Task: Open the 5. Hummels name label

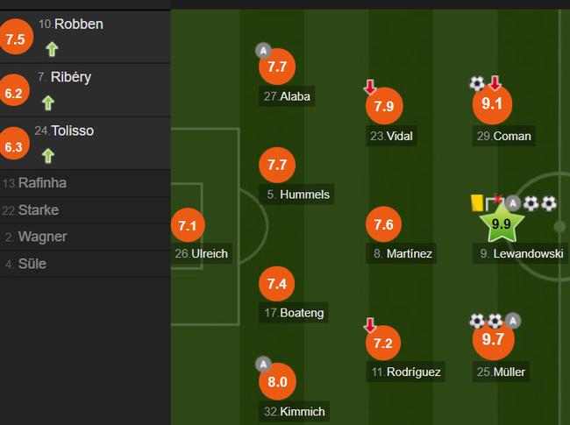Action: (298, 195)
